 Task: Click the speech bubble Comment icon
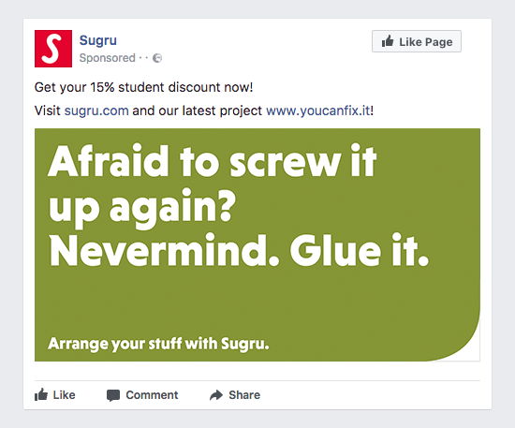coord(113,395)
